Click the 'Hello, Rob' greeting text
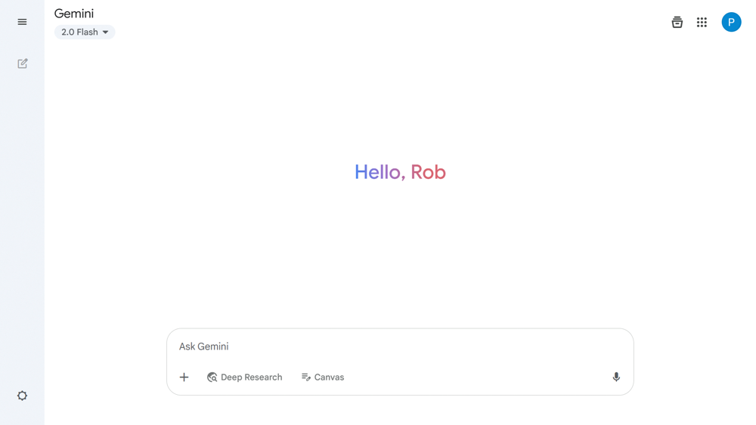Image resolution: width=756 pixels, height=425 pixels. click(399, 172)
